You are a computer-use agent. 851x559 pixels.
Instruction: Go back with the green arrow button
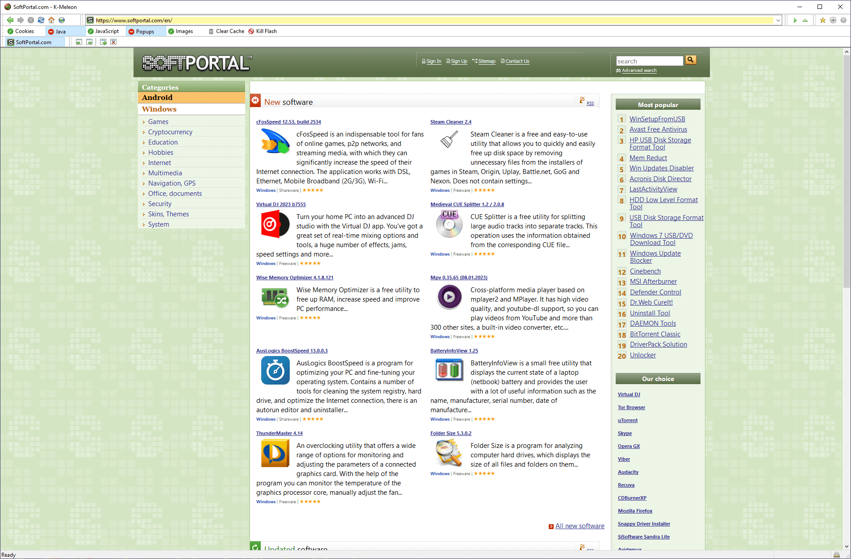[x=10, y=20]
